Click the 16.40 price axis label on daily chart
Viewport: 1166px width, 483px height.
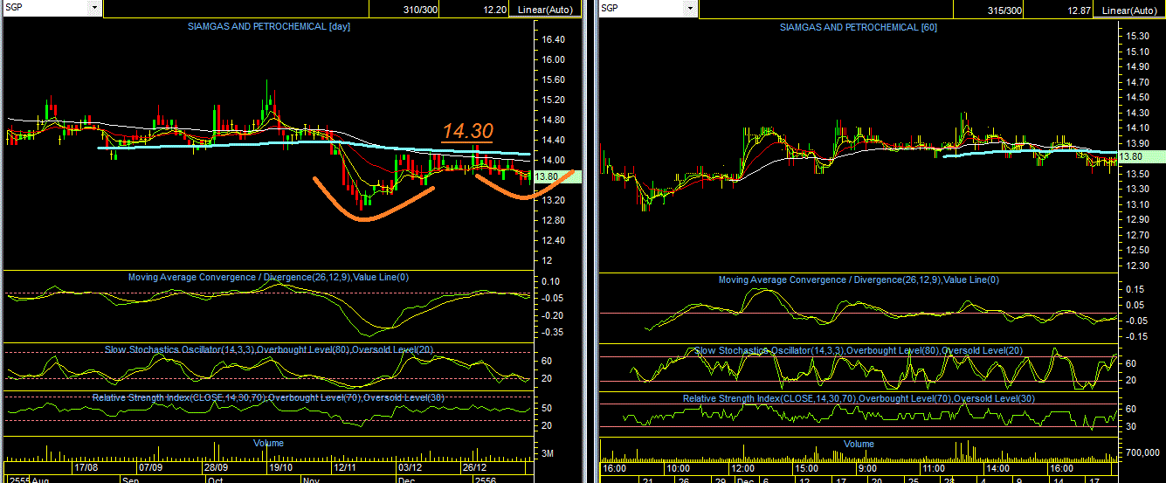[555, 40]
